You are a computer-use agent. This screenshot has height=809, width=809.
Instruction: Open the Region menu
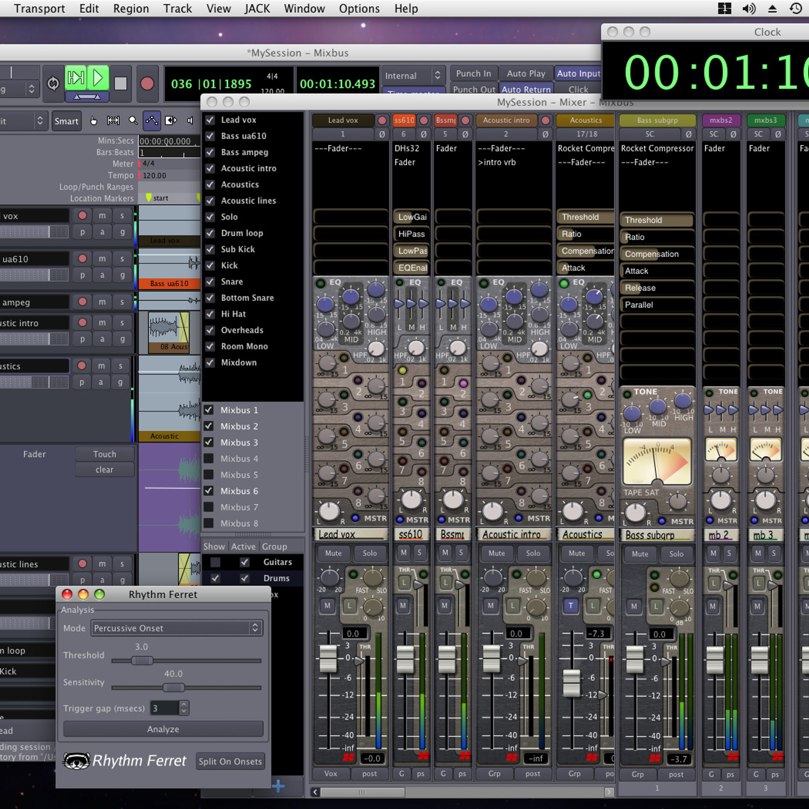pos(131,9)
